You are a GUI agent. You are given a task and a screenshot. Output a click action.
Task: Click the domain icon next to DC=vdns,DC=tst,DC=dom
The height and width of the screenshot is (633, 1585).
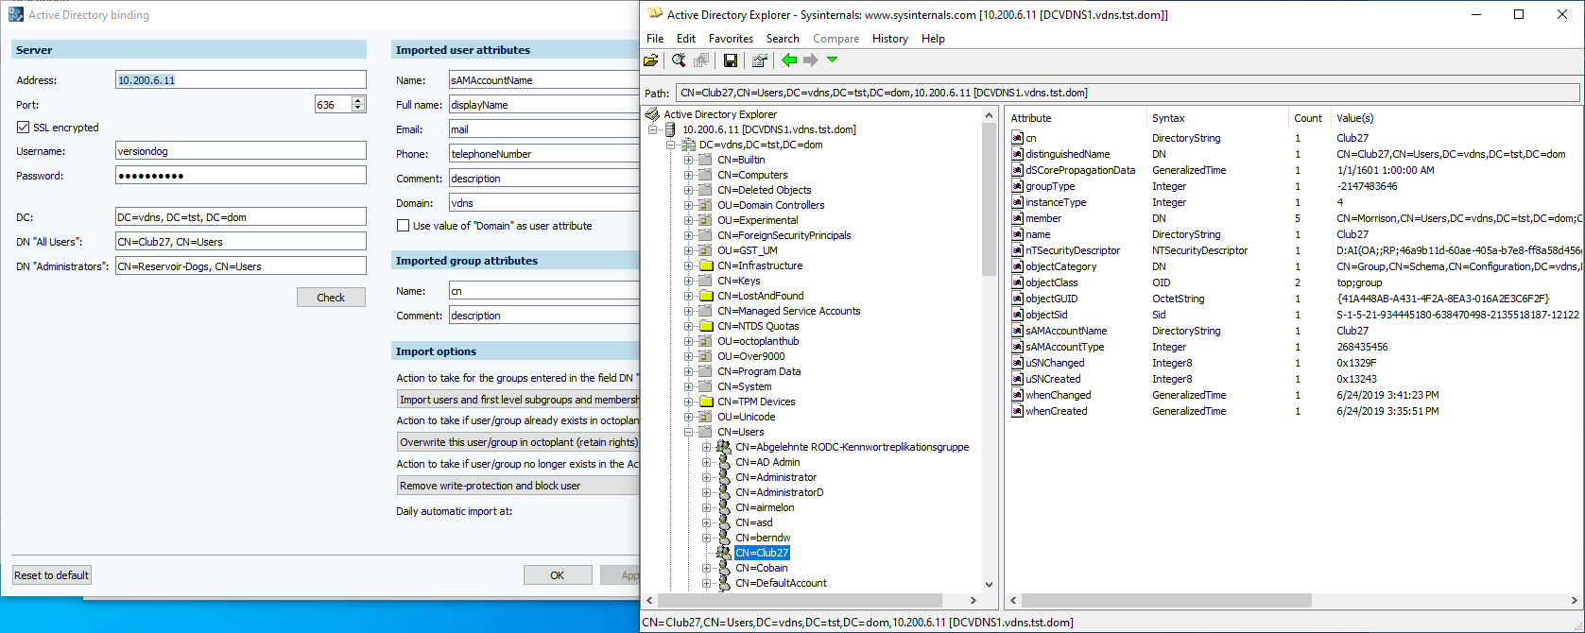tap(689, 145)
